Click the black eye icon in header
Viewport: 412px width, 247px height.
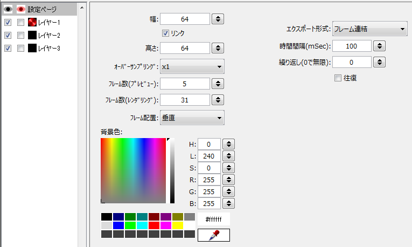coord(8,10)
